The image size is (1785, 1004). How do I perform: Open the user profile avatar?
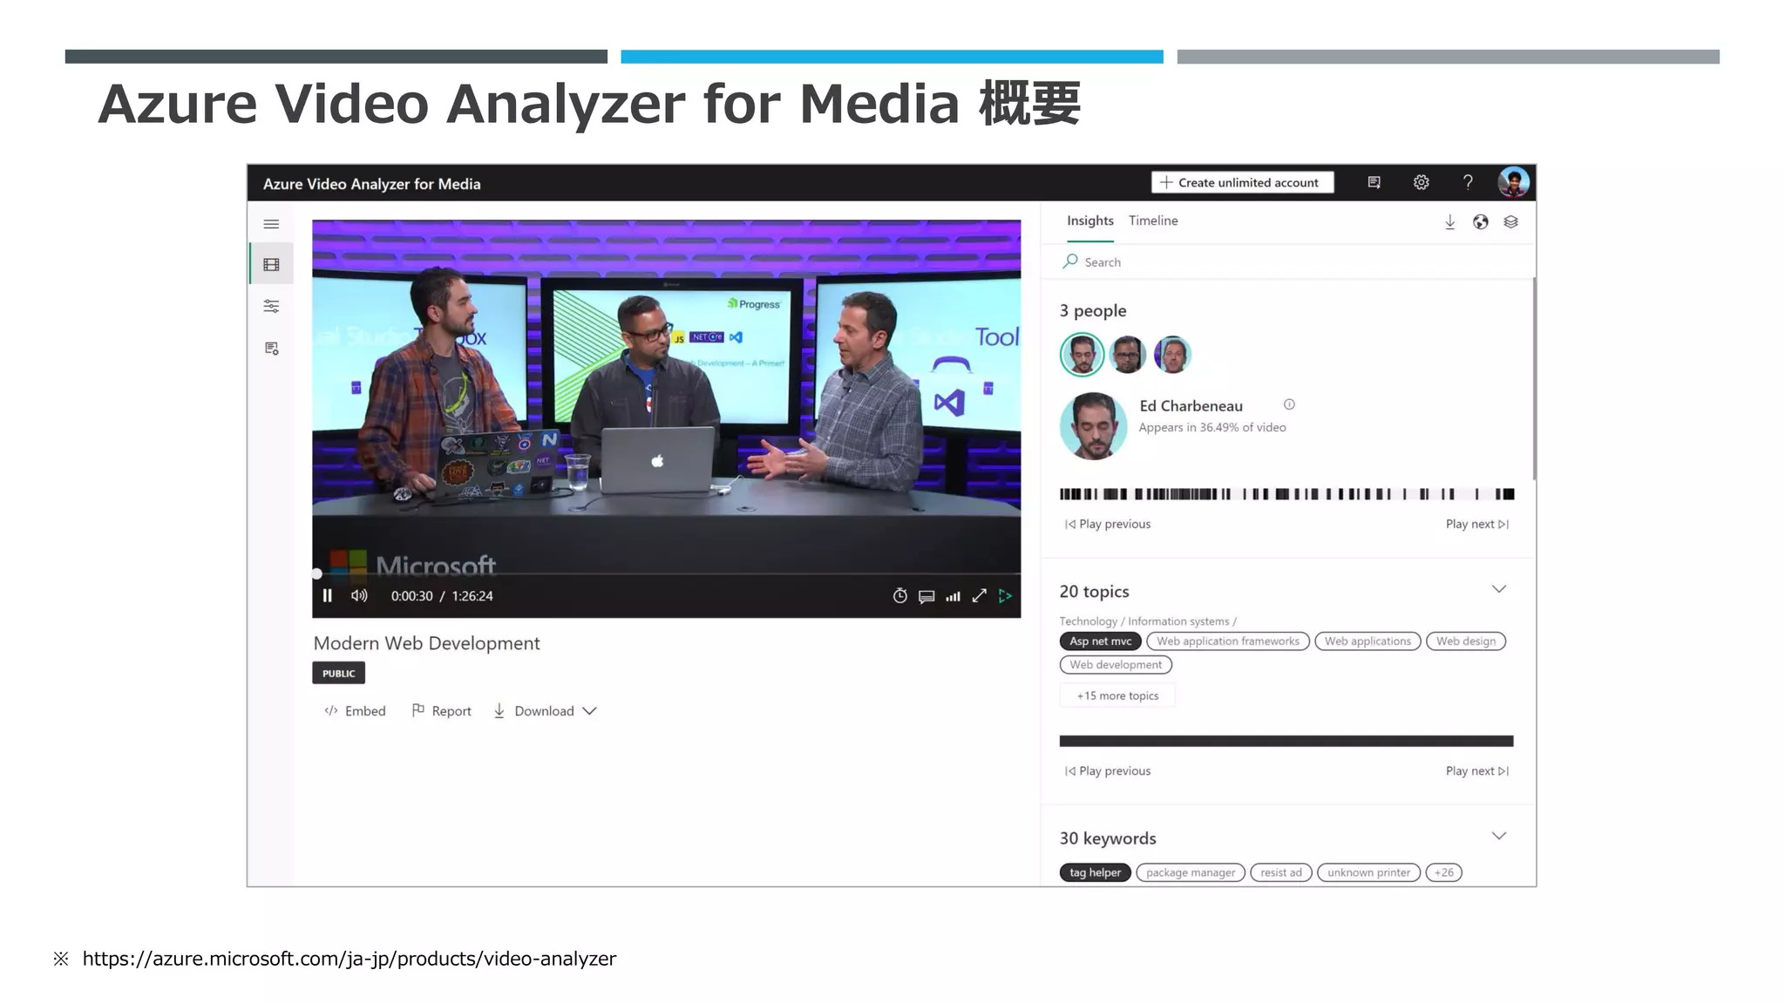pyautogui.click(x=1514, y=182)
